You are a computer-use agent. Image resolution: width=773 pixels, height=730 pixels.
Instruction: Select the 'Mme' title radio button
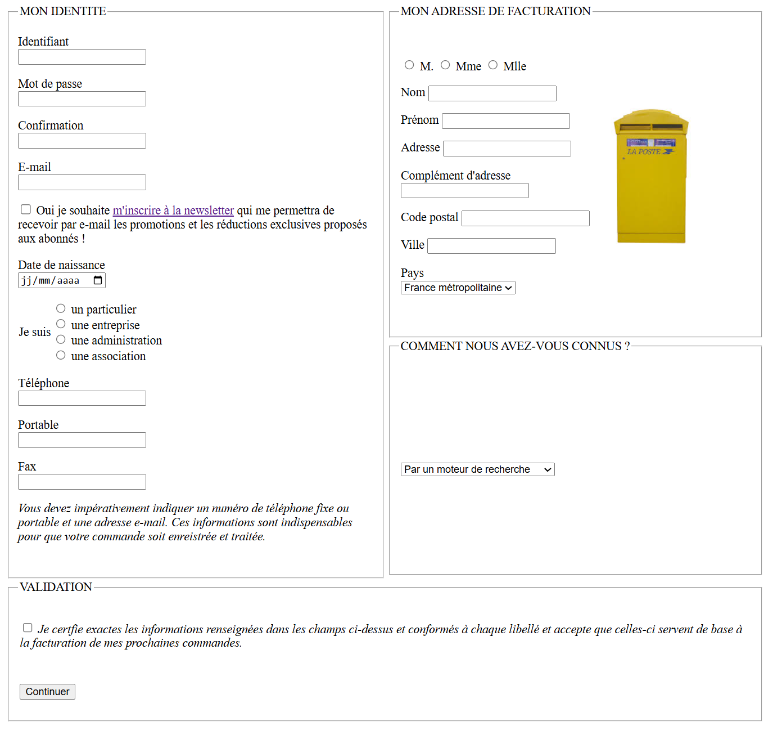coord(445,65)
